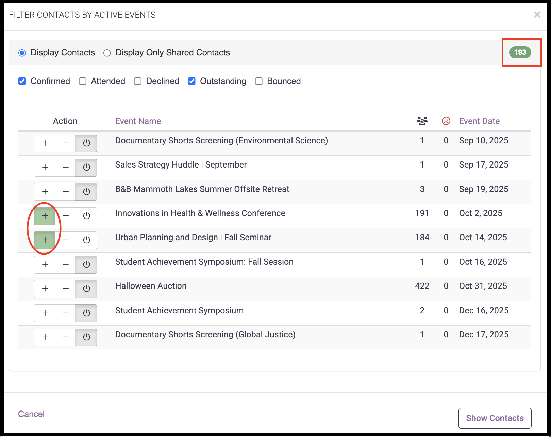Sort the table by Event Name

(138, 121)
